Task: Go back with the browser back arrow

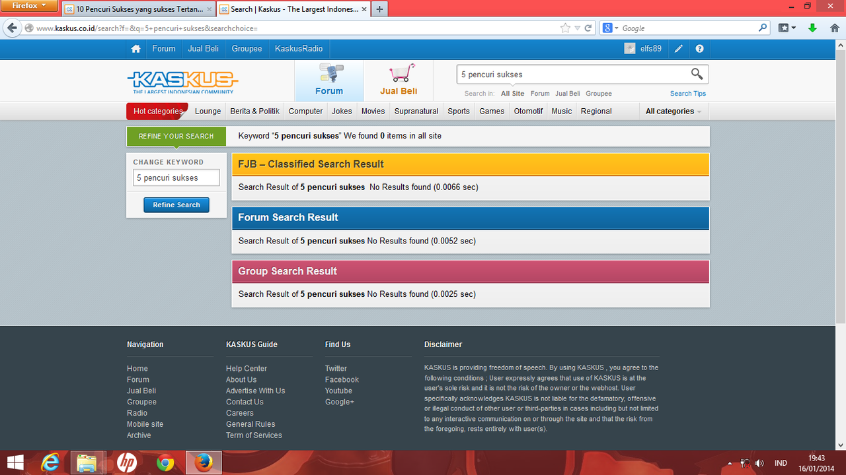Action: pyautogui.click(x=12, y=28)
